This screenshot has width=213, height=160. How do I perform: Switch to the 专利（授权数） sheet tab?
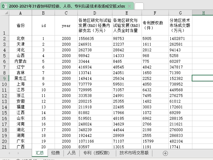97,153
